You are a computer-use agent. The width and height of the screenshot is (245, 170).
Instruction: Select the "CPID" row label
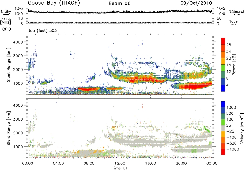pyautogui.click(x=7, y=29)
